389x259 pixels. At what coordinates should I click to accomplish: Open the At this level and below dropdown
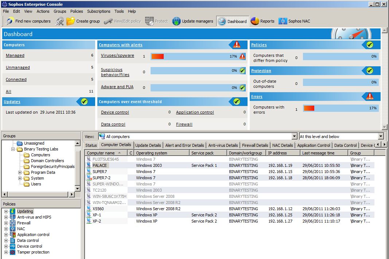coord(381,136)
